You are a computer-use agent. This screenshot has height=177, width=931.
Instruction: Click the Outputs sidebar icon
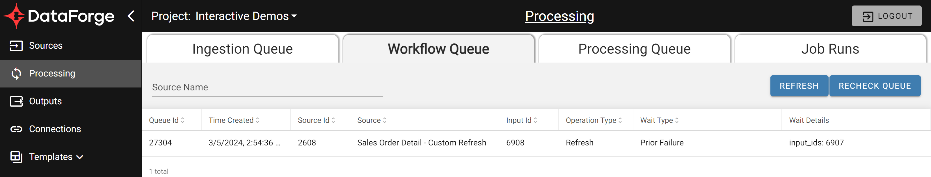tap(16, 101)
